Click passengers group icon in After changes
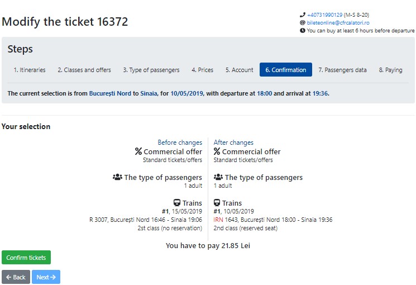The image size is (416, 285). pos(218,177)
